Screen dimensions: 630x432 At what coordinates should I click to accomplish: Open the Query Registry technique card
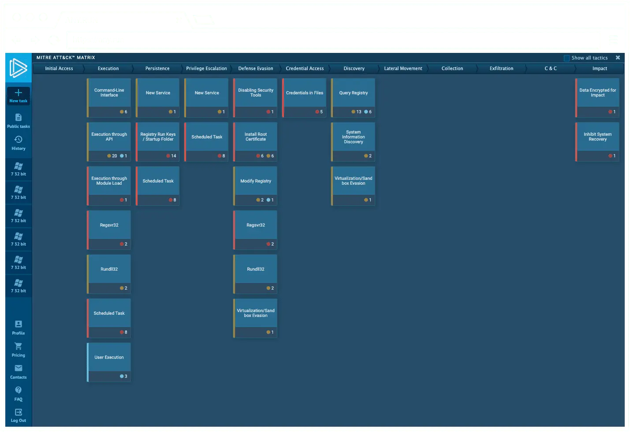click(353, 93)
